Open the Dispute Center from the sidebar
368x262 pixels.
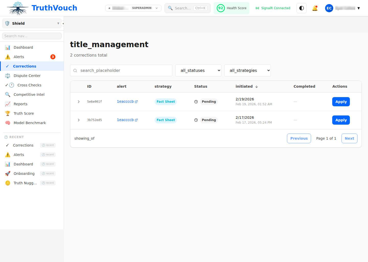click(x=27, y=75)
